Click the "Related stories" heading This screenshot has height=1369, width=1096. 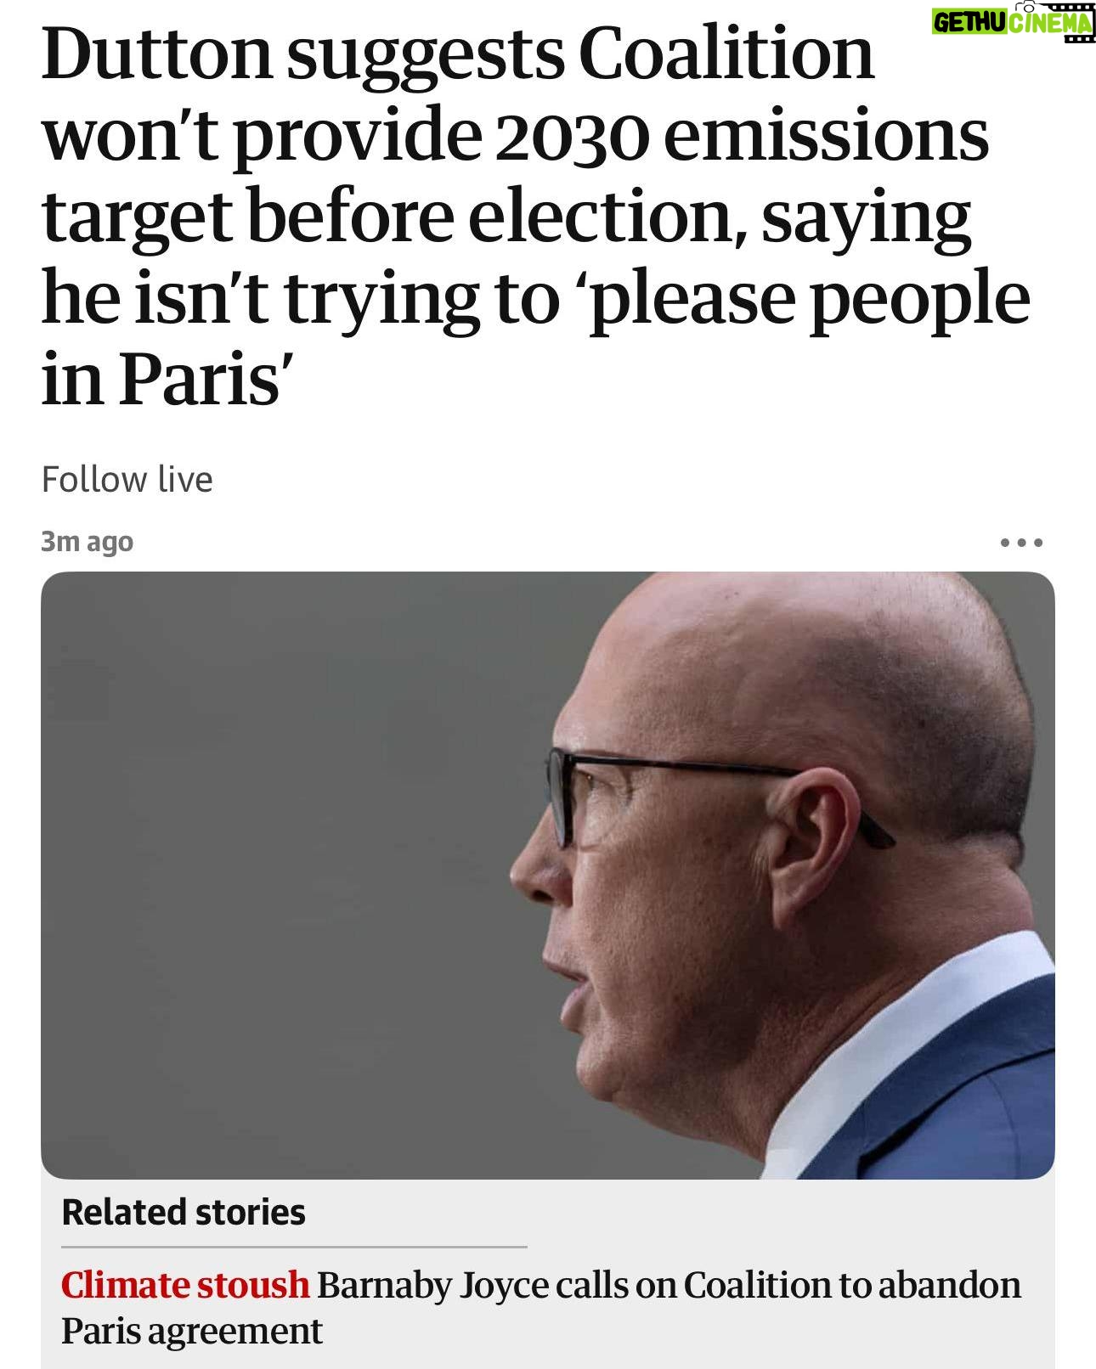184,1213
